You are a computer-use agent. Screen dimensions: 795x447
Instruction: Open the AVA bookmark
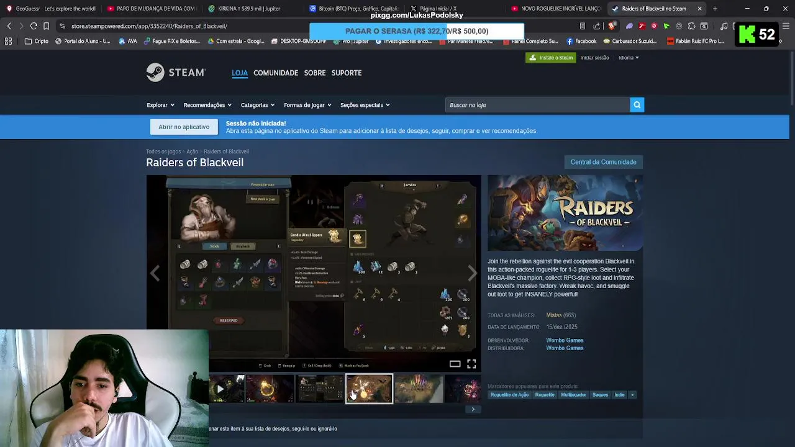pyautogui.click(x=127, y=41)
